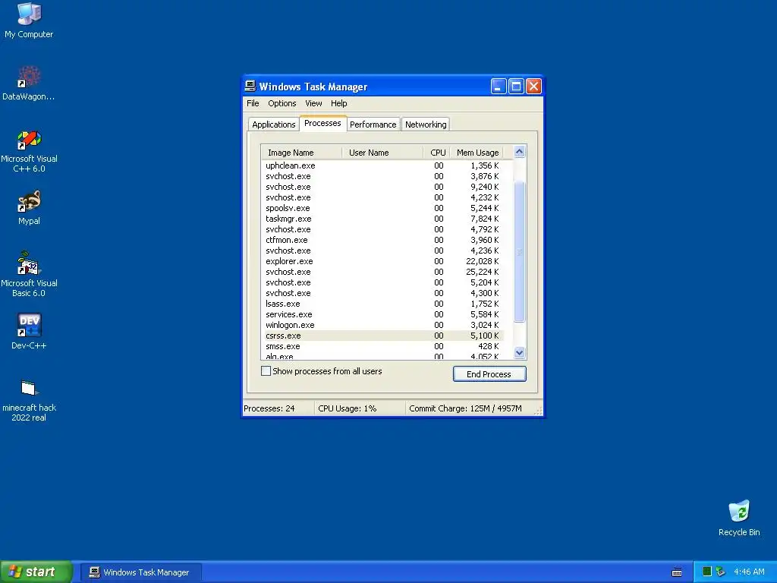
Task: Select minecraft hack 2022 real file icon
Action: pos(29,401)
